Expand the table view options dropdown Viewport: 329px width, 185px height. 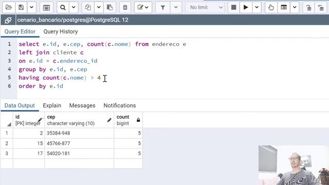pos(295,8)
